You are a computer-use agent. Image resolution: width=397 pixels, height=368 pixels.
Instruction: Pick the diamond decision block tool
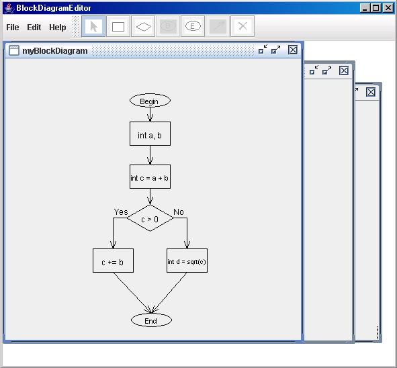pos(143,26)
